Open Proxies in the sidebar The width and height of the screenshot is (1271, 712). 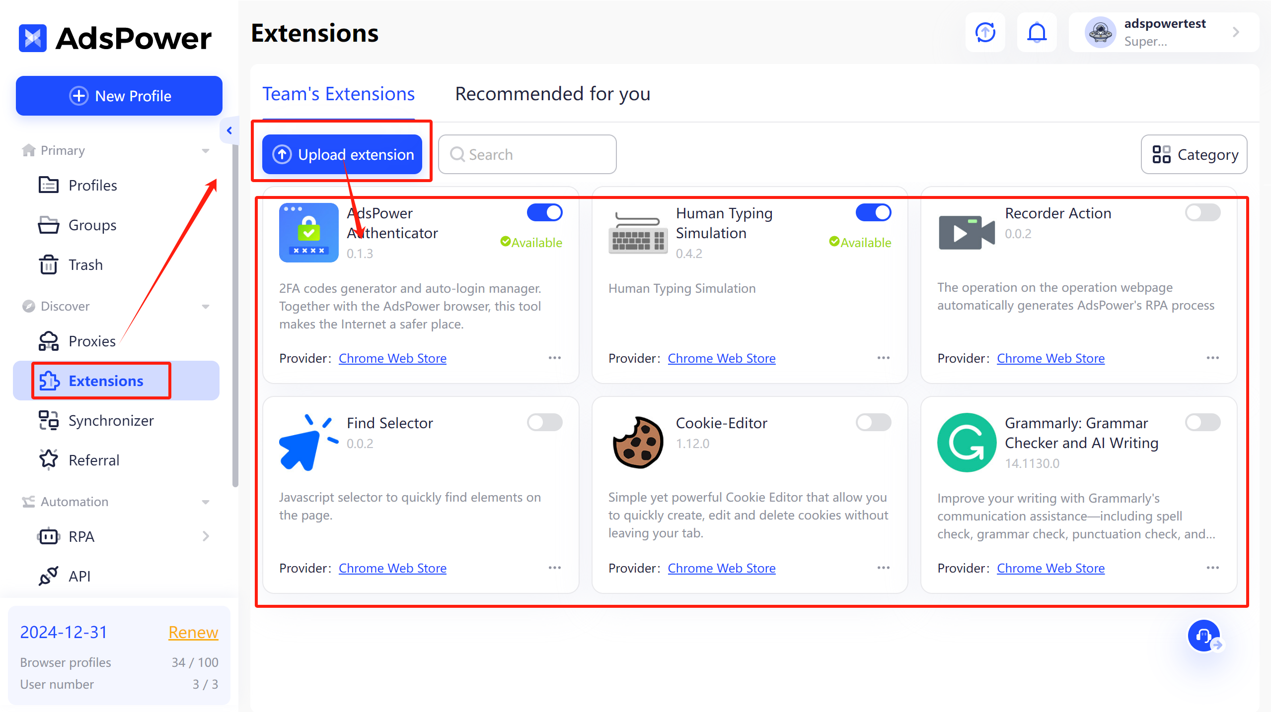(x=116, y=341)
